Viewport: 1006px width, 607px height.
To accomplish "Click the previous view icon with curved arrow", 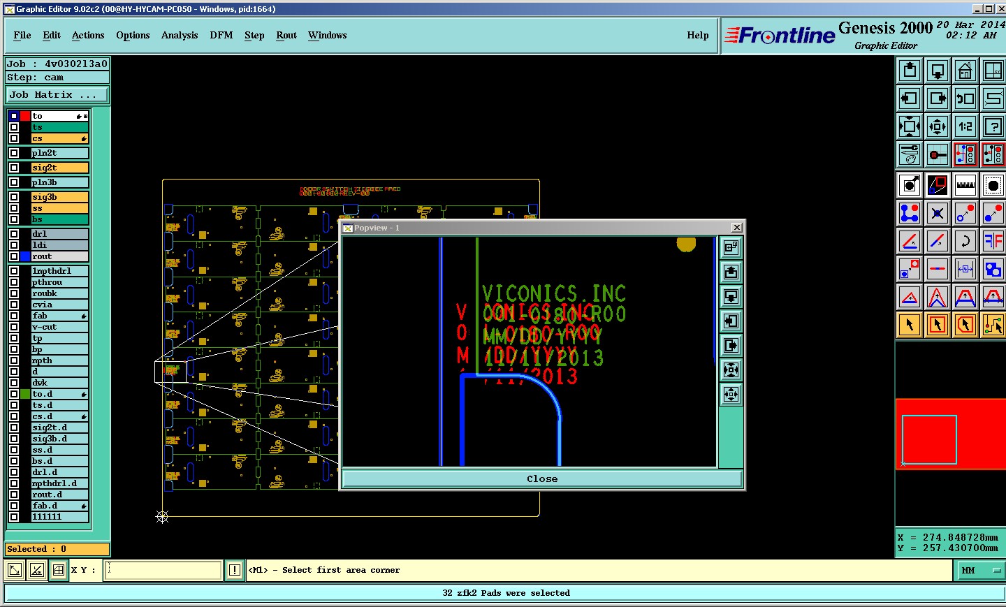I will [965, 98].
